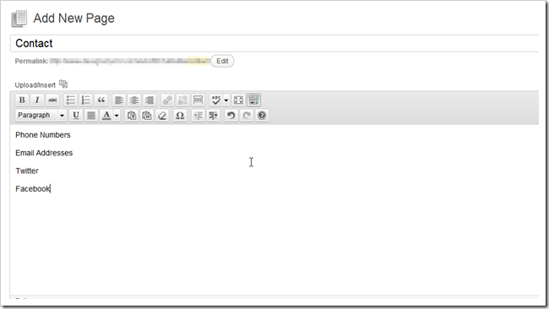Apply blockquote formatting
549x309 pixels.
(x=101, y=100)
